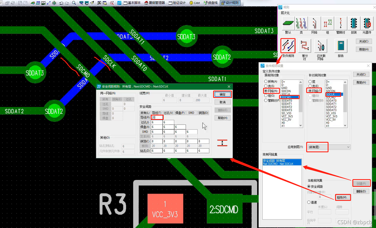The width and height of the screenshot is (376, 228).
Task: Select SDCLK in the against net list
Action: tap(334, 94)
